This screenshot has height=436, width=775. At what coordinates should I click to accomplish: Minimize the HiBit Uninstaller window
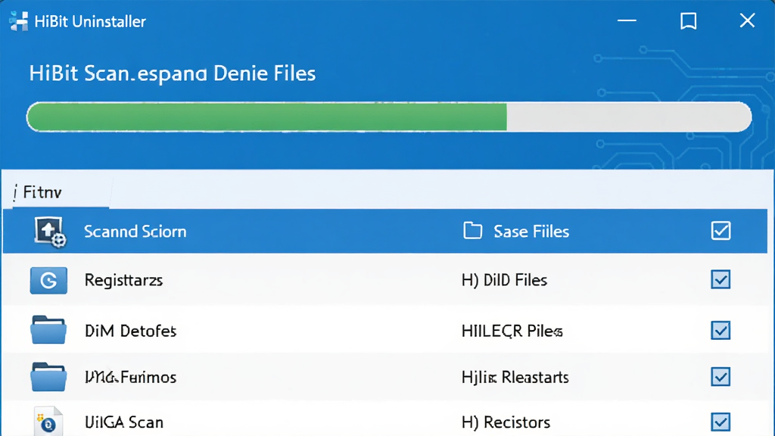pyautogui.click(x=627, y=20)
